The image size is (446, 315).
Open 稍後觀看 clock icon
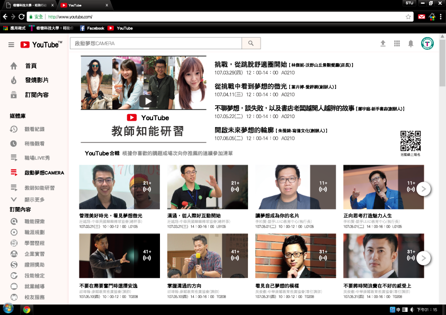pyautogui.click(x=14, y=143)
